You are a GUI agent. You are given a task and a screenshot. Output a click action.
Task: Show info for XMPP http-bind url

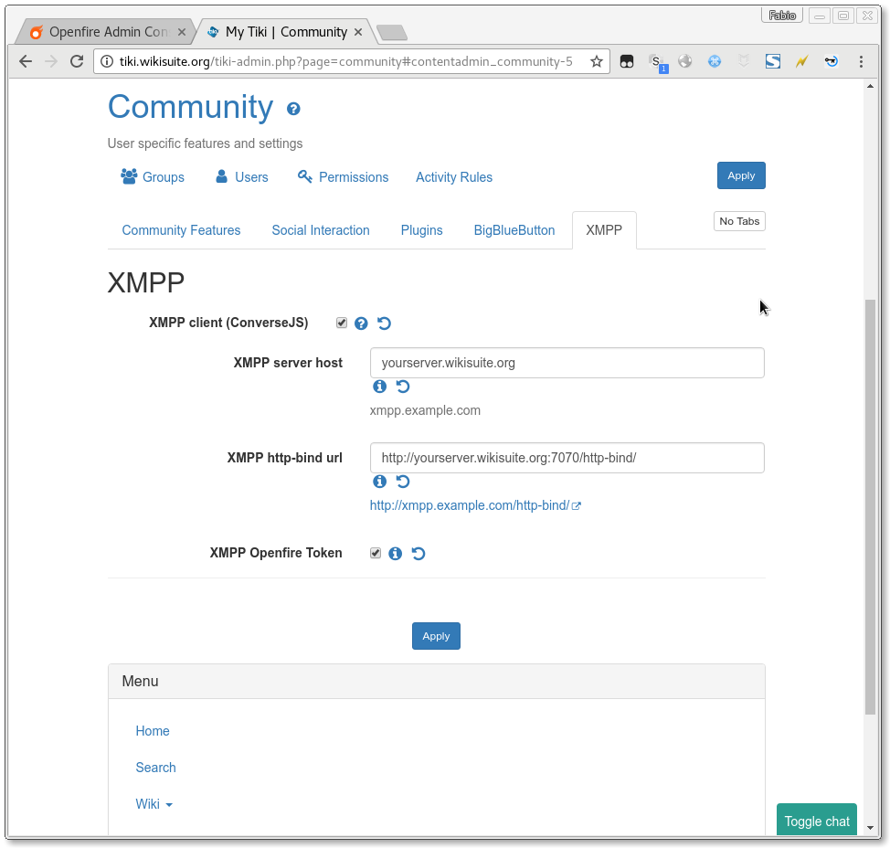tap(380, 482)
